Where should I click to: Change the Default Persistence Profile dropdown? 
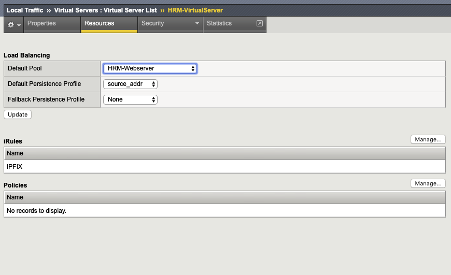[130, 84]
